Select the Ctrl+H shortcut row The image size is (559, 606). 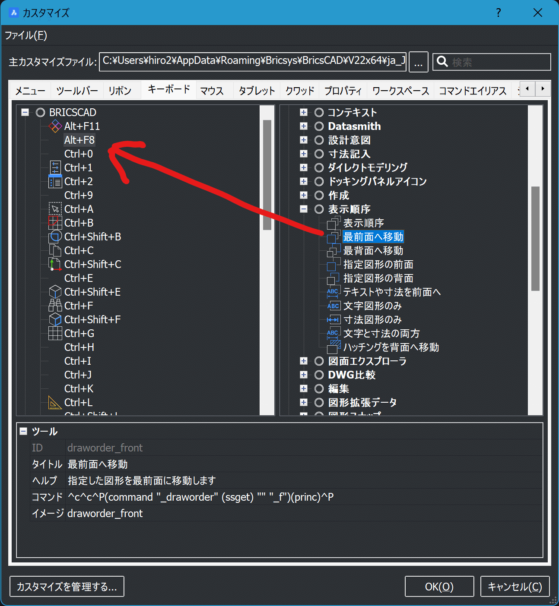tap(79, 347)
